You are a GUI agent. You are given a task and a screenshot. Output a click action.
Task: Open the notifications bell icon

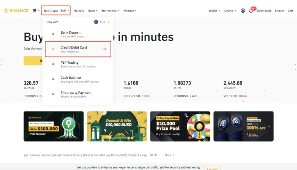pos(251,11)
